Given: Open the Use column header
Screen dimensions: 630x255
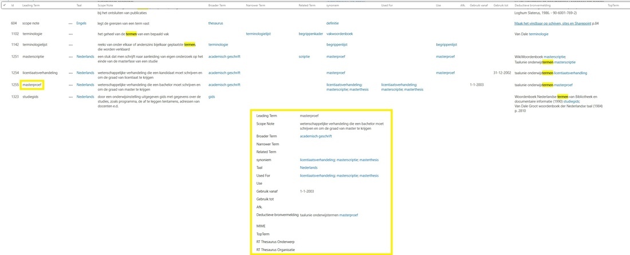Looking at the screenshot, I should pos(438,5).
